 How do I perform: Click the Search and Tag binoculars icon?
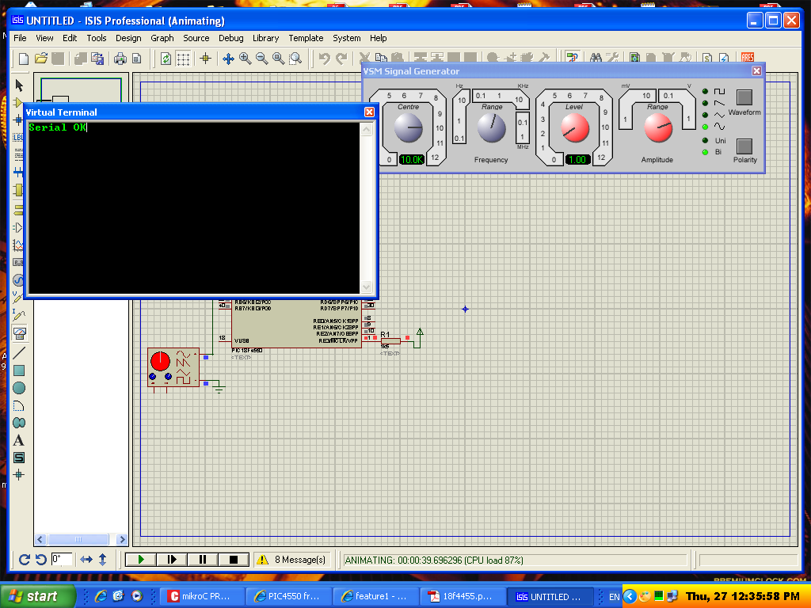pos(596,57)
